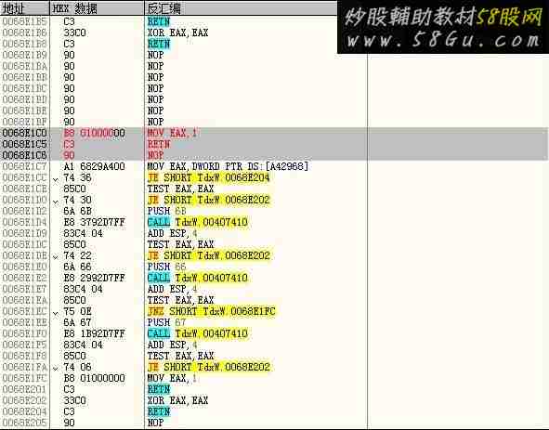Select the jump arrow marker at address 0068E1EC
This screenshot has width=549, height=430.
click(x=56, y=313)
